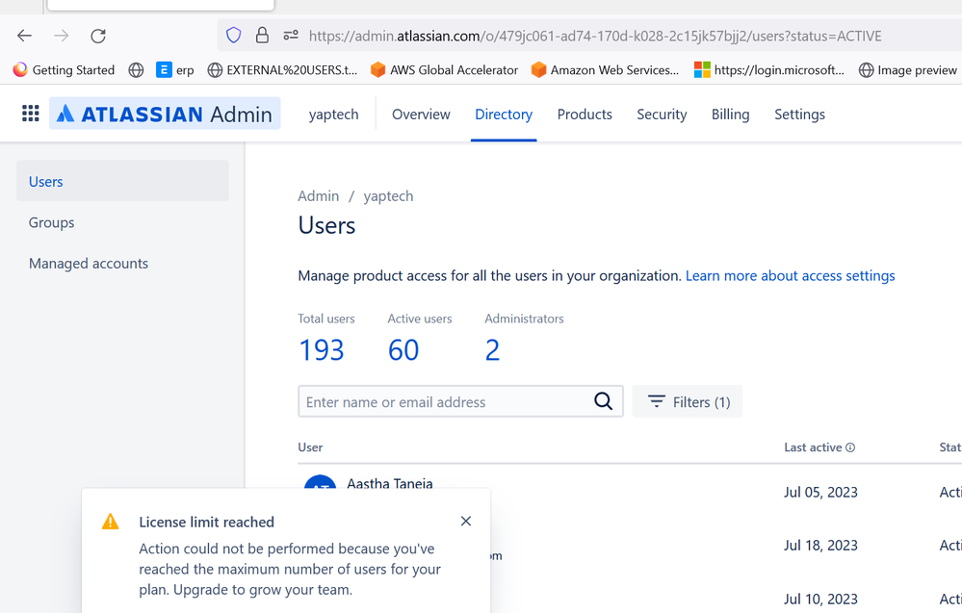Open the AWS Global Accelerator bookmark
This screenshot has width=962, height=613.
(444, 70)
